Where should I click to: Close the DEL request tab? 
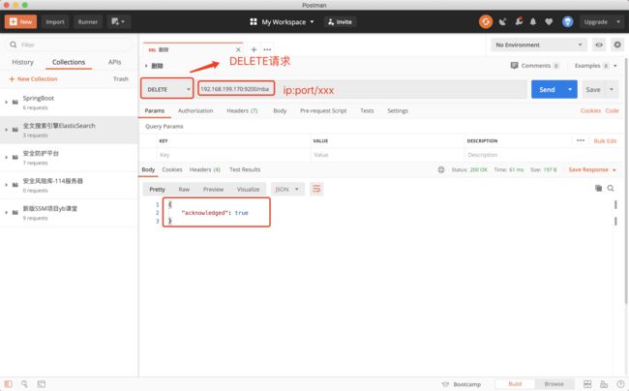click(x=238, y=49)
